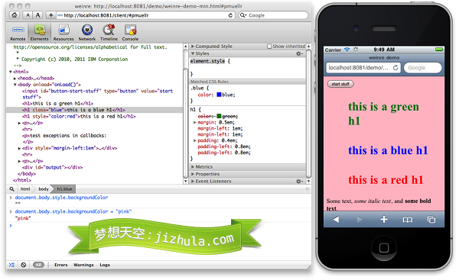Reload page in iPhone Safari address bar
This screenshot has height=280, width=459.
[396, 68]
